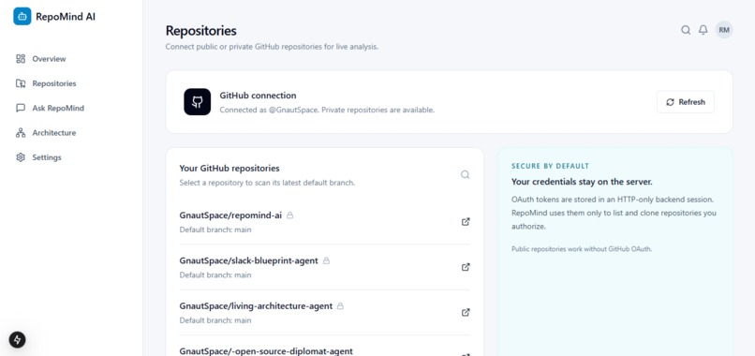Click the RepoMind AI robot logo

pyautogui.click(x=22, y=16)
